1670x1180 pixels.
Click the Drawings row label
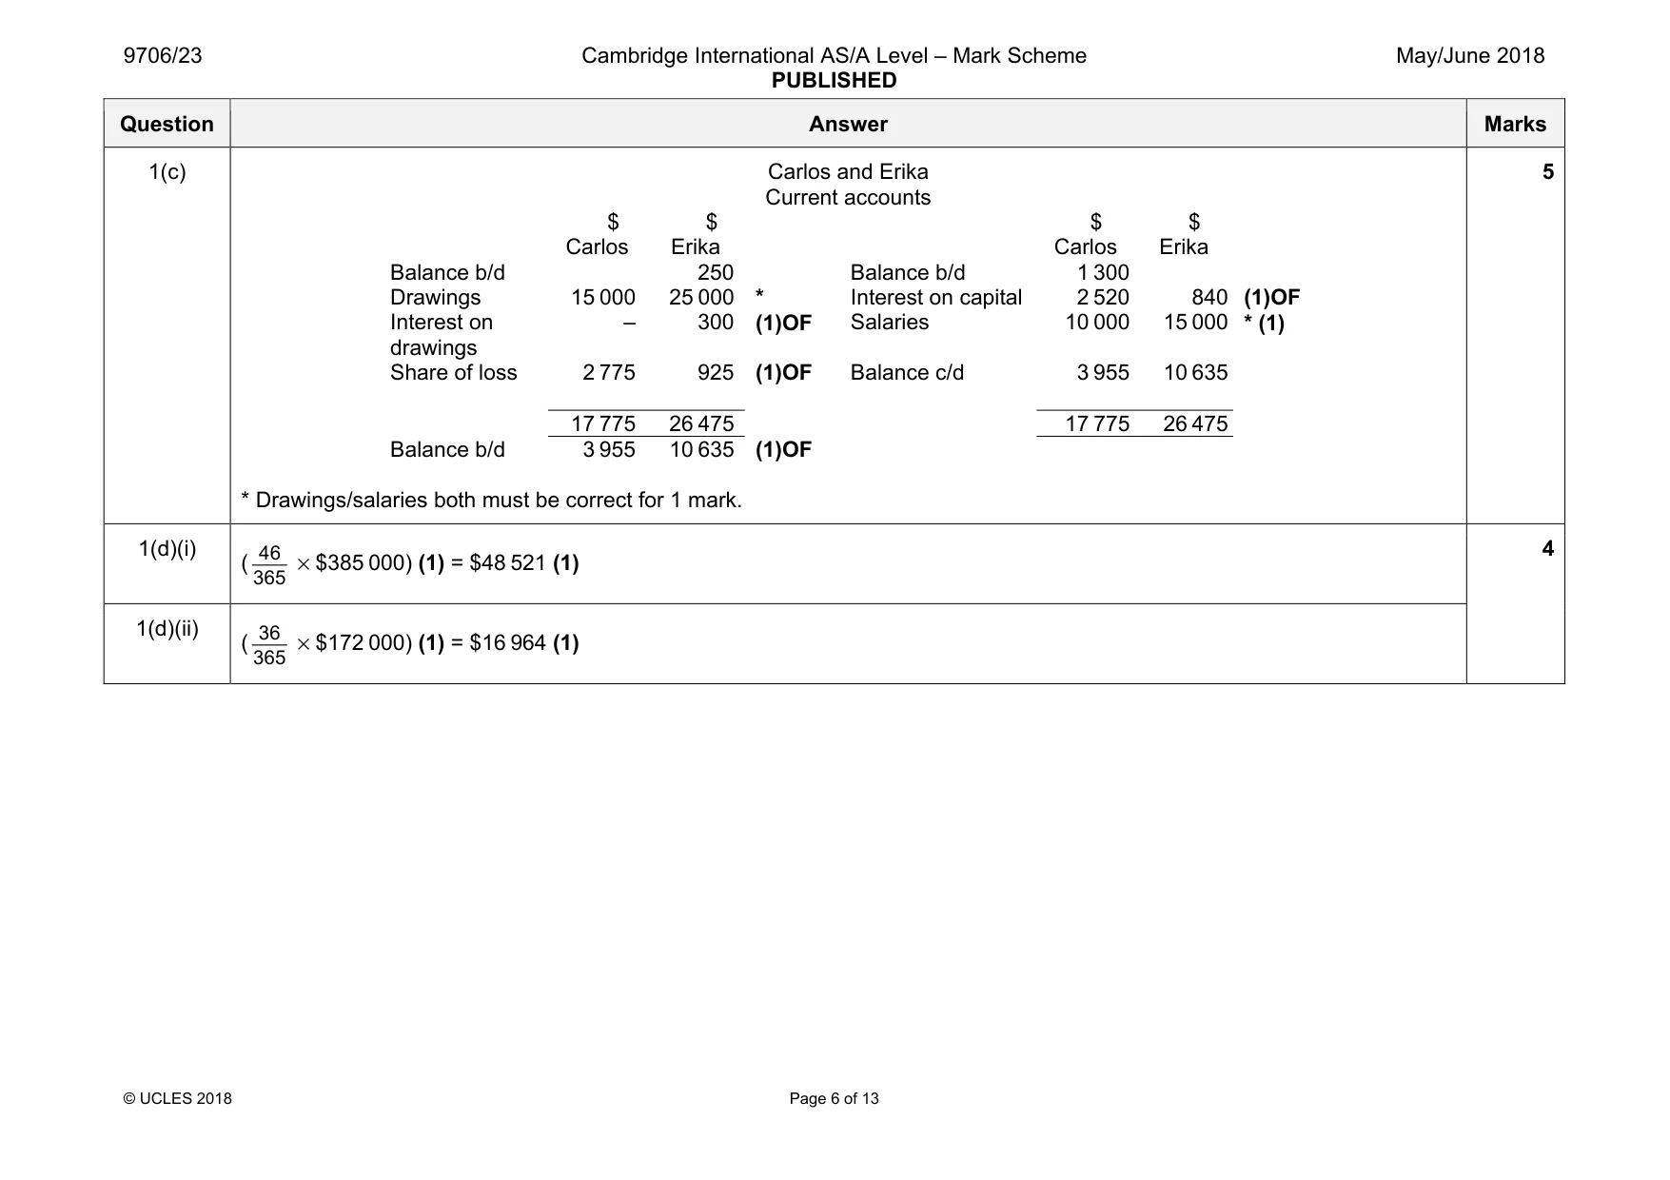tap(435, 298)
